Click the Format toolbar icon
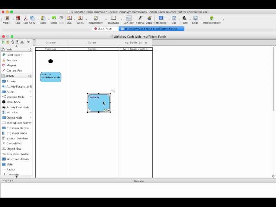Image resolution: width=276 pixels, height=207 pixels. click(x=140, y=19)
